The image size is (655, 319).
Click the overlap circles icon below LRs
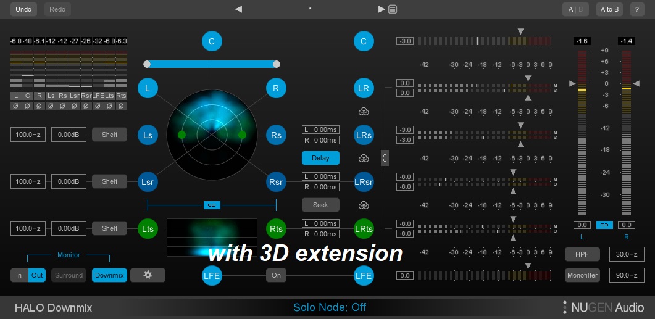point(364,158)
